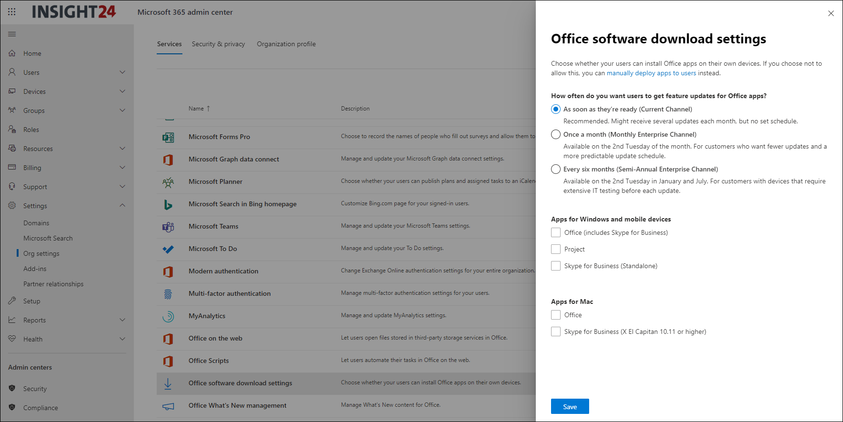Switch to the Services tab

tap(170, 44)
